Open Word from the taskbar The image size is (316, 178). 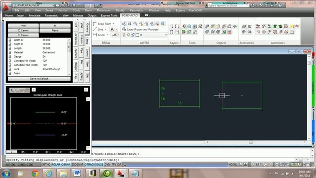77,173
